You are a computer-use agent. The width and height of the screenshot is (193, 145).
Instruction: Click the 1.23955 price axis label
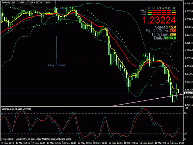pos(189,11)
